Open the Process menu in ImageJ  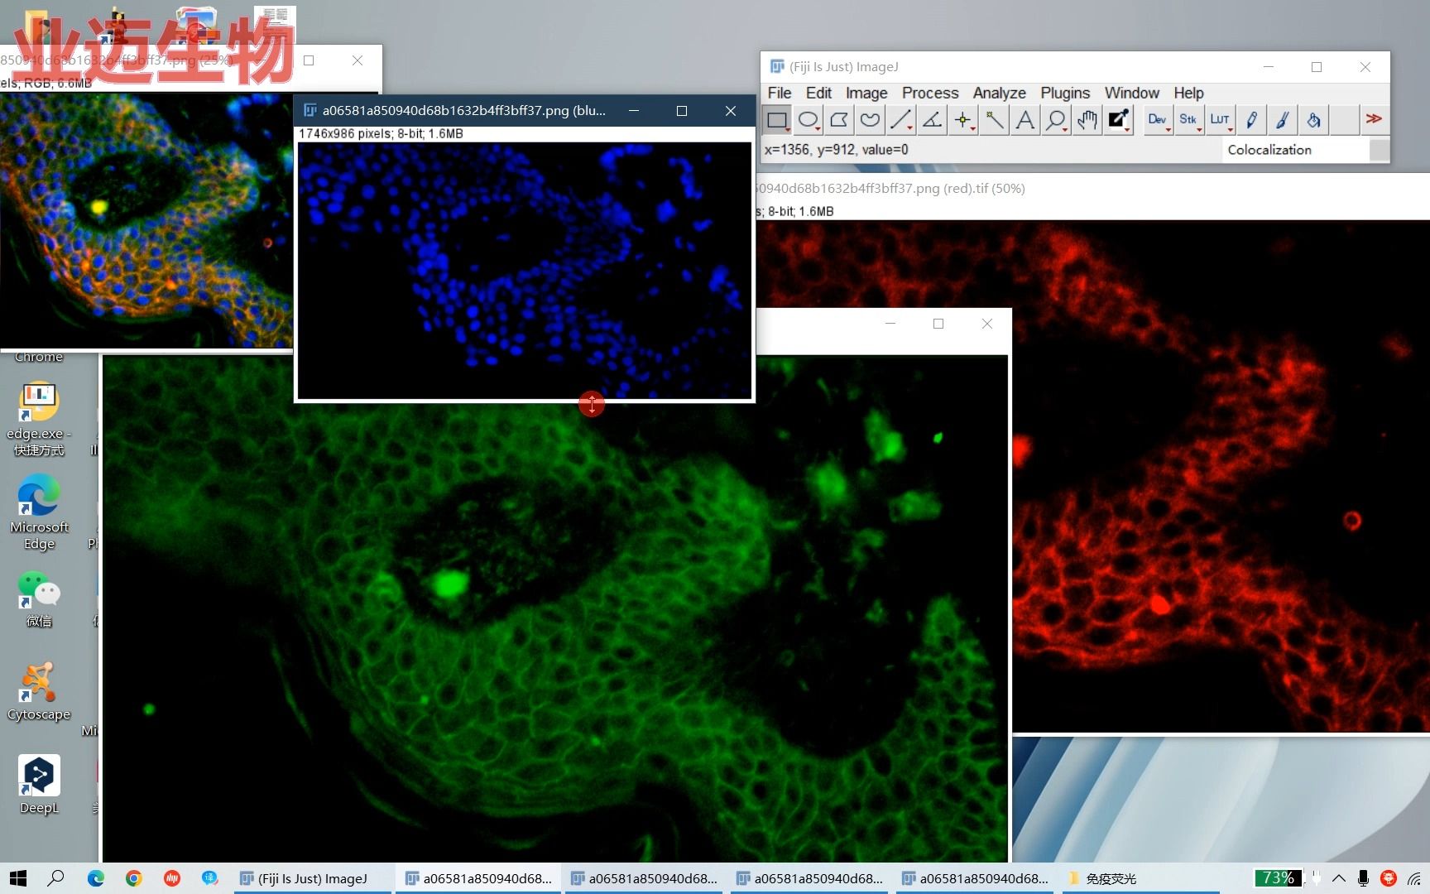930,93
